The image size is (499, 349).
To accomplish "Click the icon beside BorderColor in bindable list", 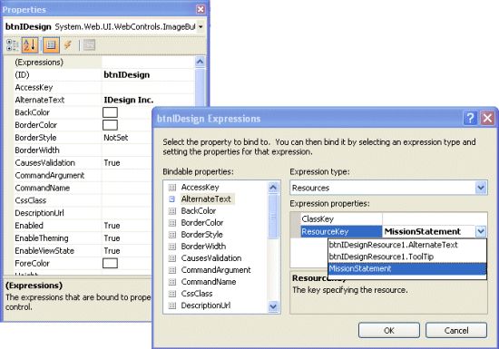I will pos(171,223).
